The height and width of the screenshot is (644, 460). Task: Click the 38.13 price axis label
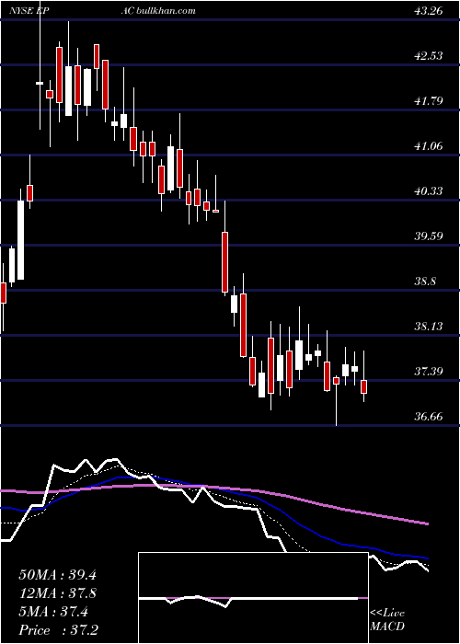pos(430,327)
